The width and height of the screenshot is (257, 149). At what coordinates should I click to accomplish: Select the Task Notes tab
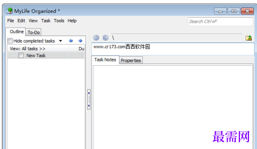coord(105,60)
